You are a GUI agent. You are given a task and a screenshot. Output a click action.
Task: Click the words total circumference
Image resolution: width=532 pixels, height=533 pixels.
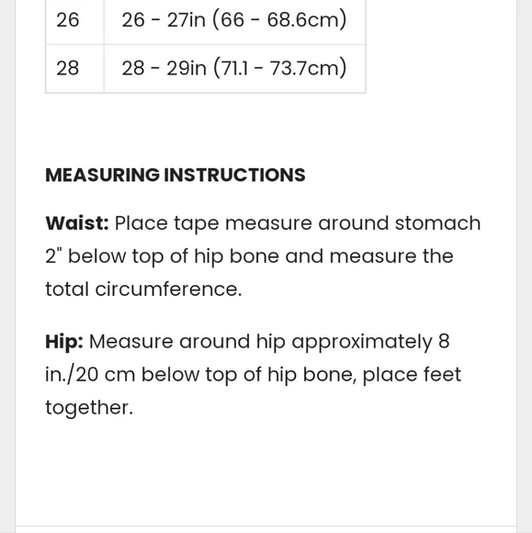tap(143, 289)
